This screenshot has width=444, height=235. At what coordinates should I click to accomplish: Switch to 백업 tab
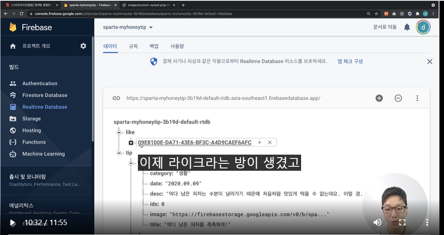[154, 46]
